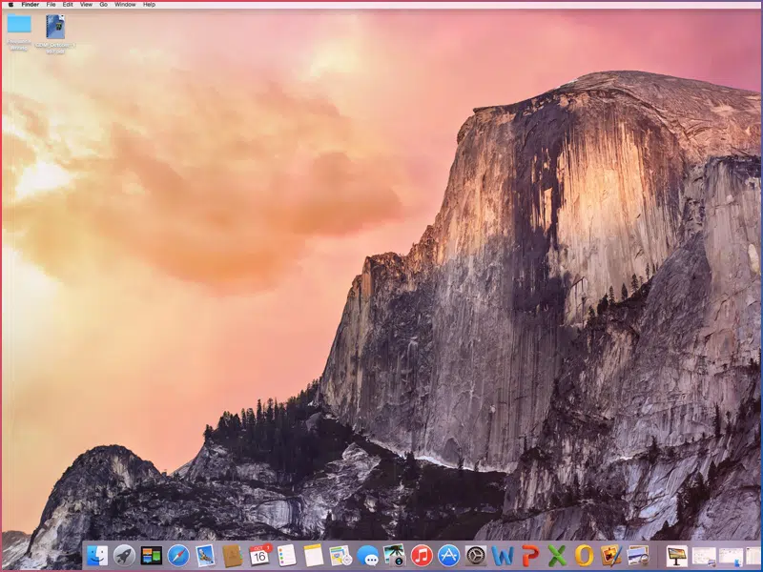Open iTunes red music note icon
This screenshot has height=572, width=763.
click(422, 556)
